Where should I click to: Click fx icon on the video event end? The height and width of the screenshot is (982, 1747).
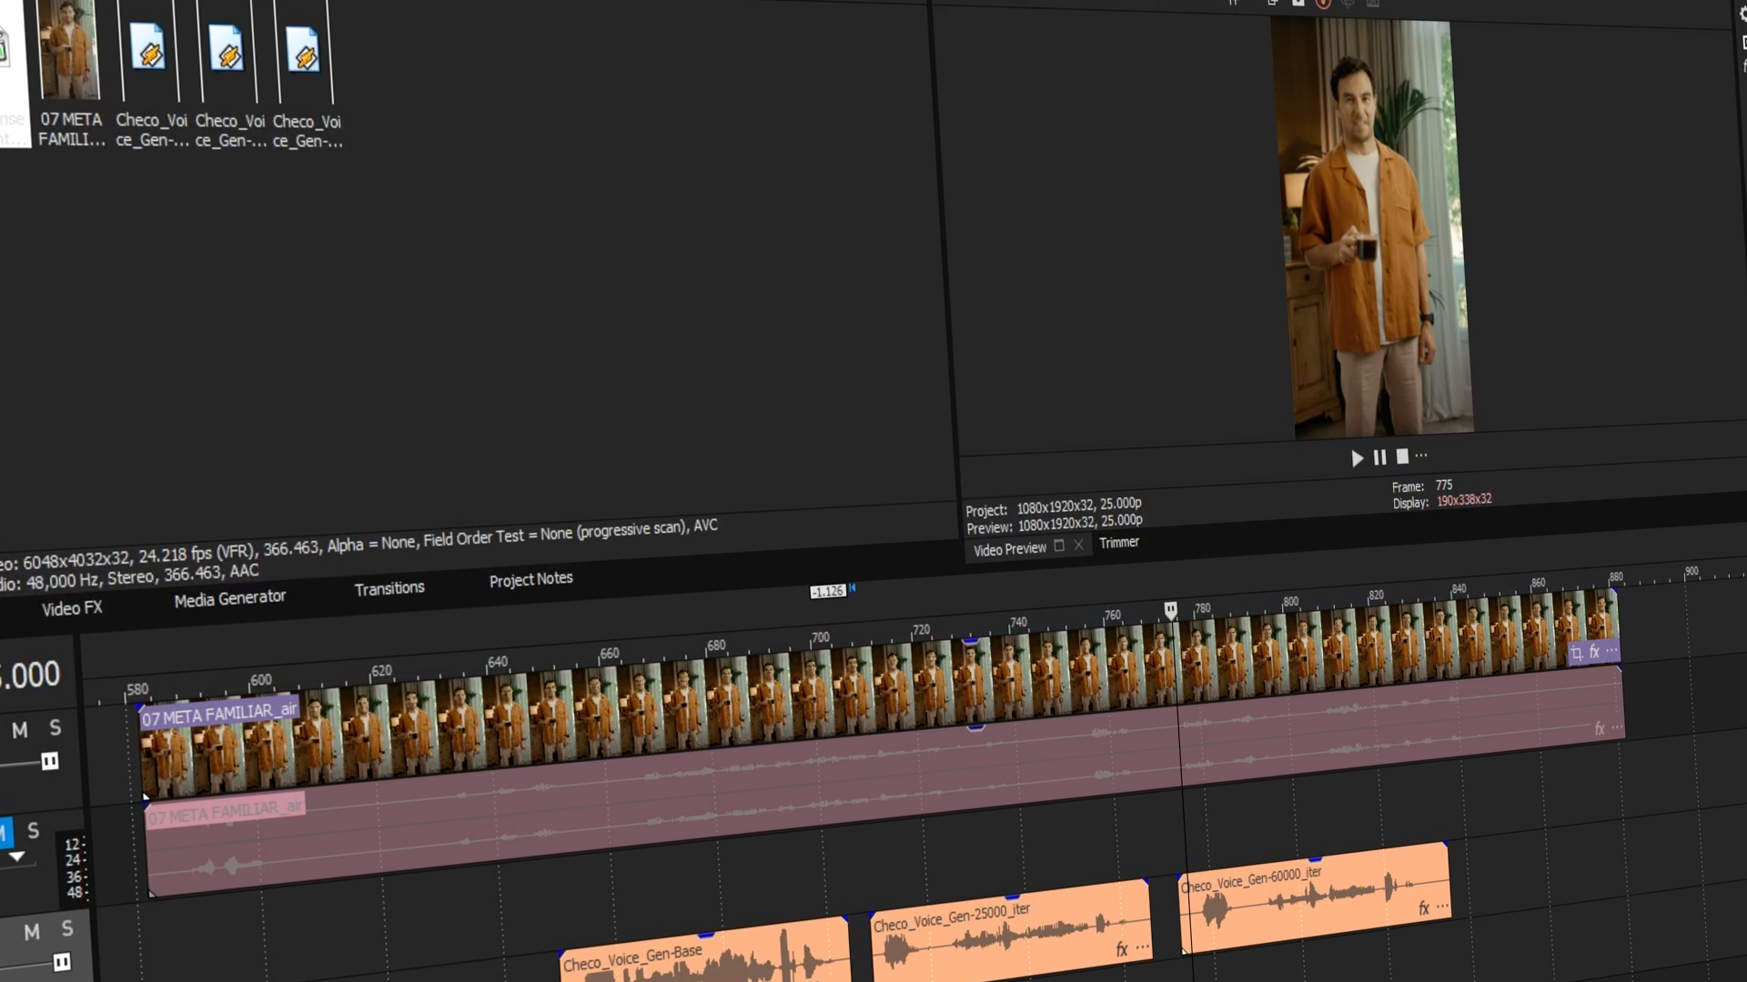coord(1594,652)
